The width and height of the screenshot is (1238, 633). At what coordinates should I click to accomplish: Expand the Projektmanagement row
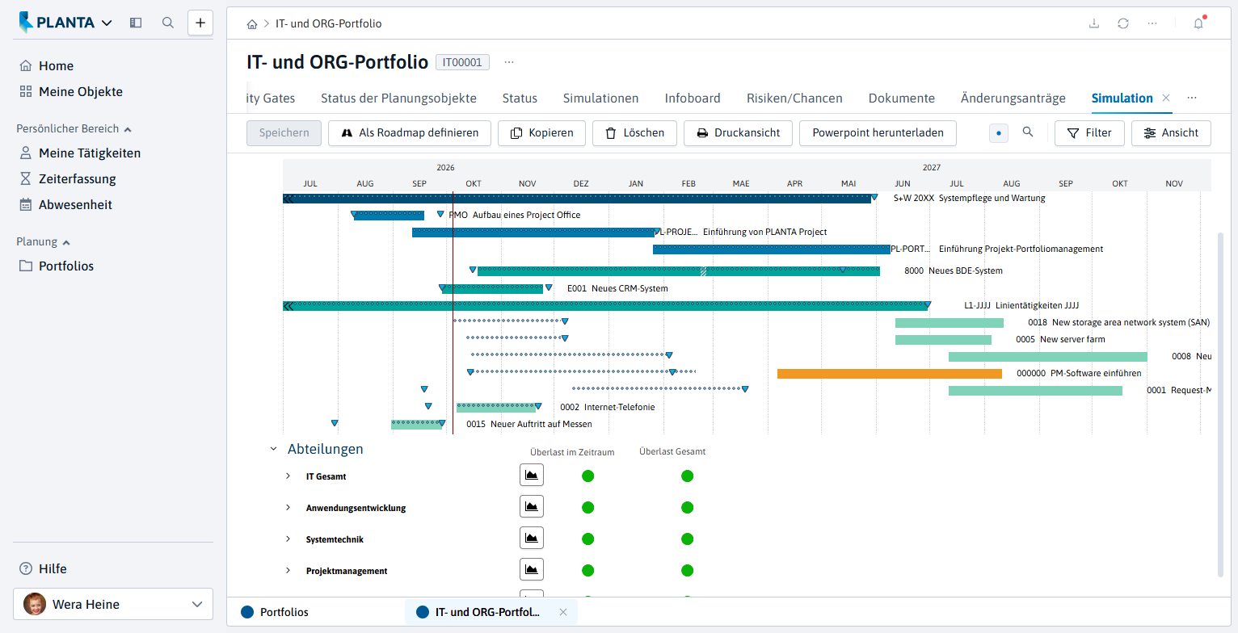click(288, 570)
